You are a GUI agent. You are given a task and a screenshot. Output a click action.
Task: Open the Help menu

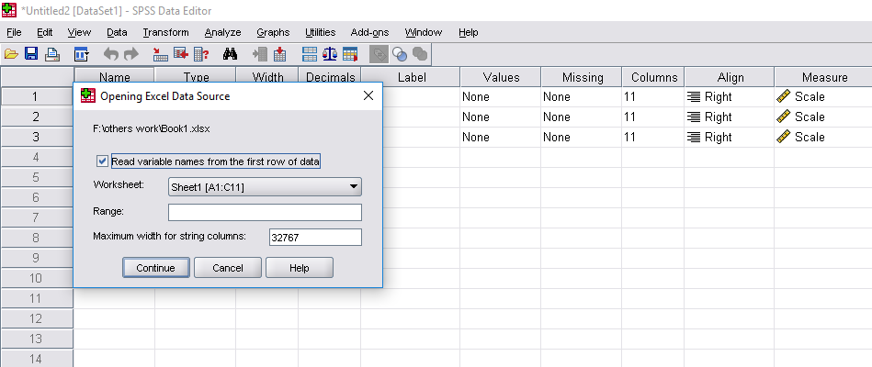[x=469, y=32]
